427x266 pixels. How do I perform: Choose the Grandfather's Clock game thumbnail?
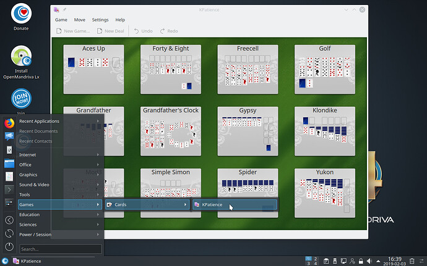pyautogui.click(x=171, y=131)
